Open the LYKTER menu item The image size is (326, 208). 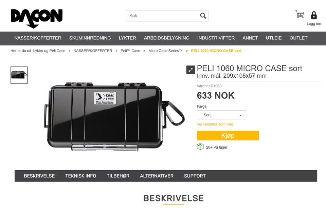(127, 38)
